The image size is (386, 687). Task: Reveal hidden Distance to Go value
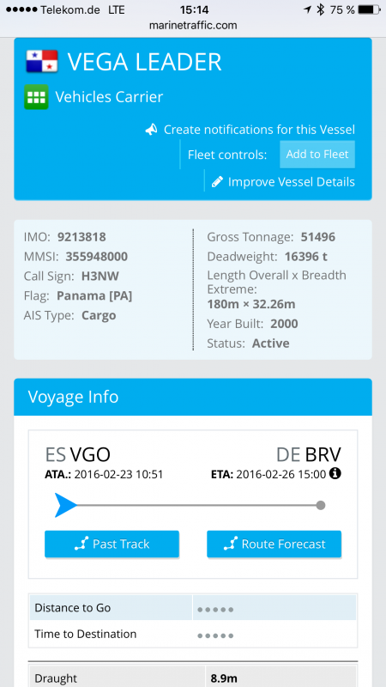[215, 610]
